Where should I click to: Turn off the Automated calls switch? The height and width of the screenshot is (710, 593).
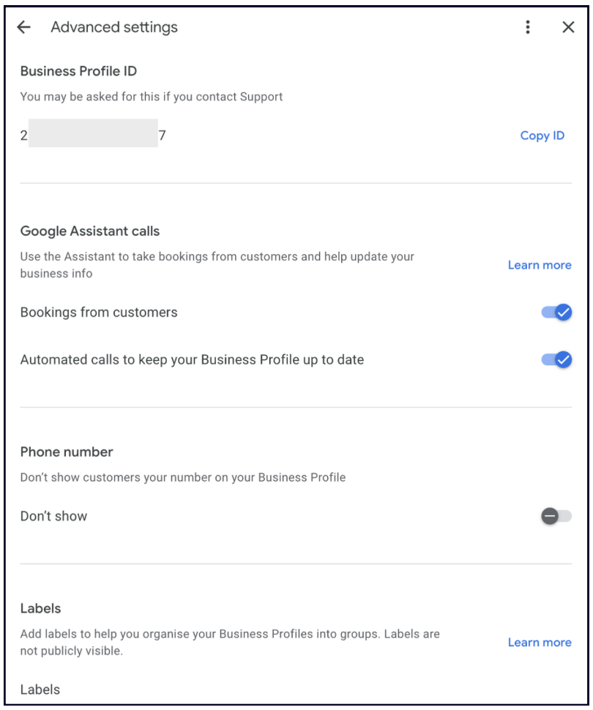click(557, 359)
